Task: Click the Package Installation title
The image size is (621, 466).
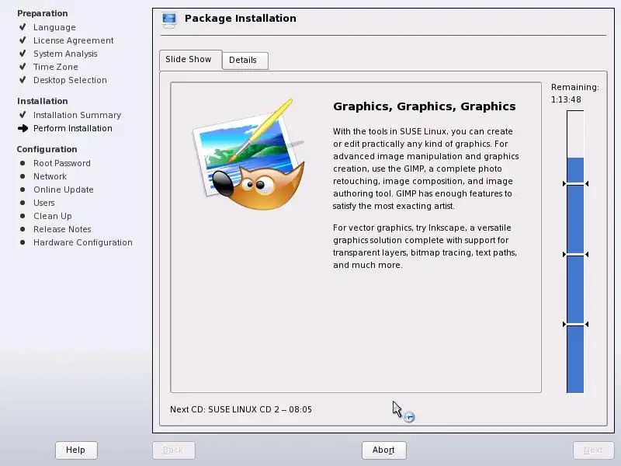Action: [240, 18]
